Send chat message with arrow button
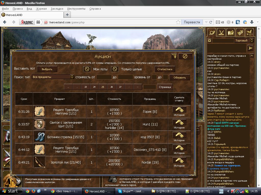Image resolution: width=261 pixels, height=195 pixels. 250,48
